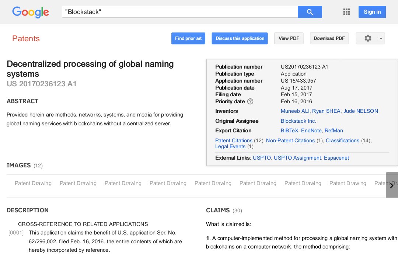398x254 pixels.
Task: Click "What is claimed is:" text
Action: 228,224
